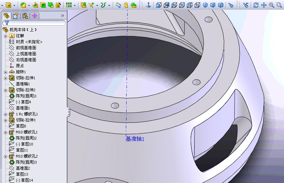This screenshot has height=183, width=284.
Task: Activate the Rotate View tool
Action: [x=256, y=5]
